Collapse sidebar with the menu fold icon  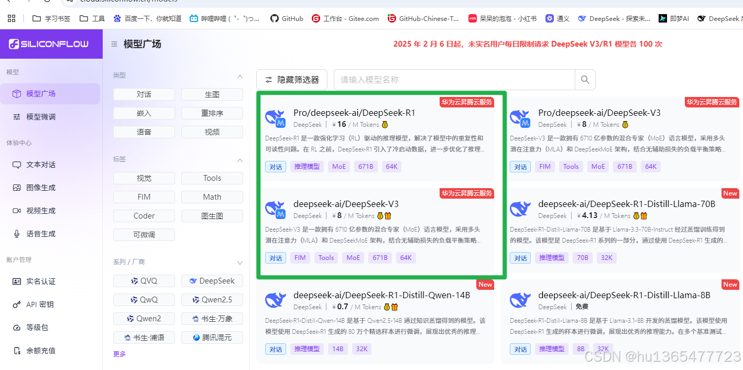click(x=114, y=45)
